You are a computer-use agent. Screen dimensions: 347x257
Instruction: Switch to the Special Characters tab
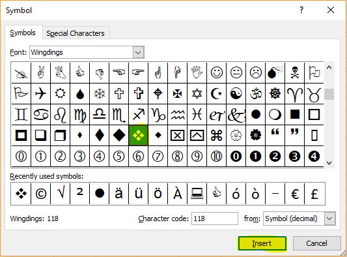pyautogui.click(x=76, y=33)
